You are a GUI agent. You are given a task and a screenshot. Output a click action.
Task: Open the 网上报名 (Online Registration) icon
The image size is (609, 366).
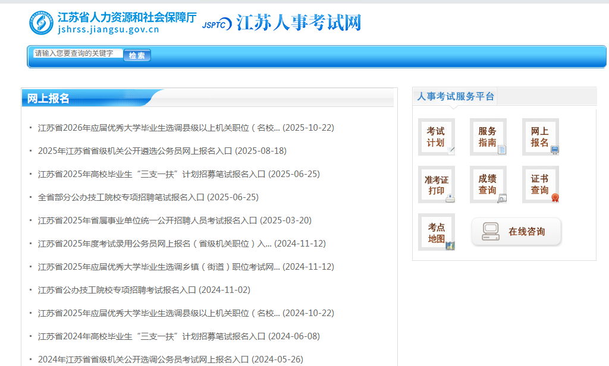[x=540, y=137]
